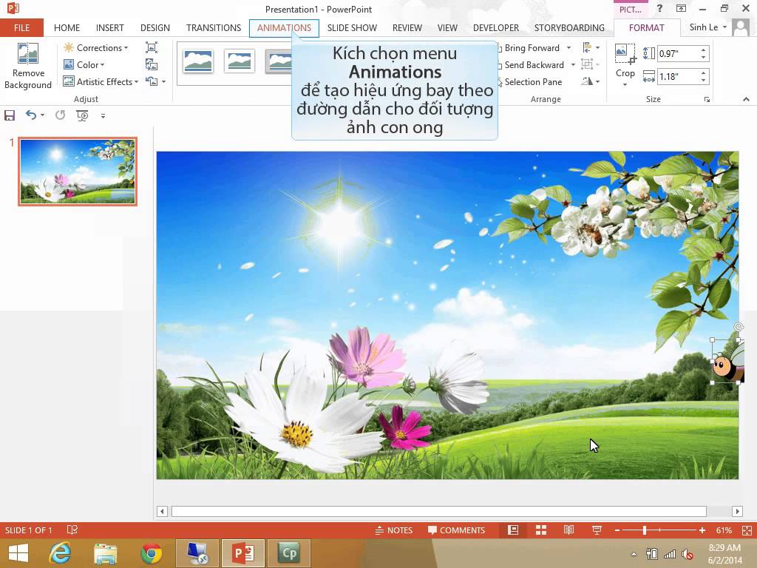This screenshot has height=568, width=757.
Task: Switch to the INSERT tab
Action: (x=109, y=27)
